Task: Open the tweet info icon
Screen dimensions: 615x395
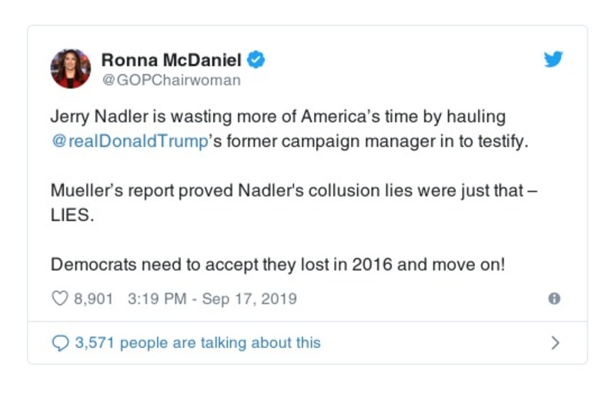Action: (x=553, y=299)
